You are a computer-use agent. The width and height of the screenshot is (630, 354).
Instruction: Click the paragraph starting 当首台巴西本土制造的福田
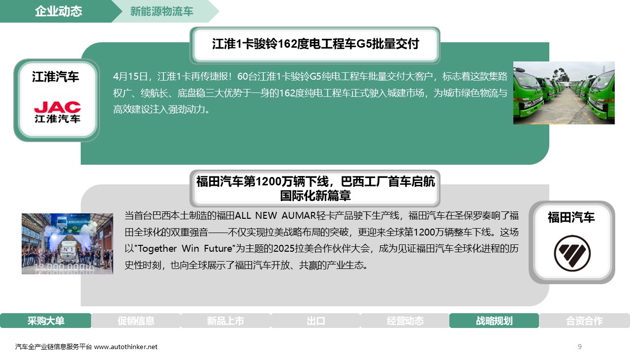click(x=321, y=240)
